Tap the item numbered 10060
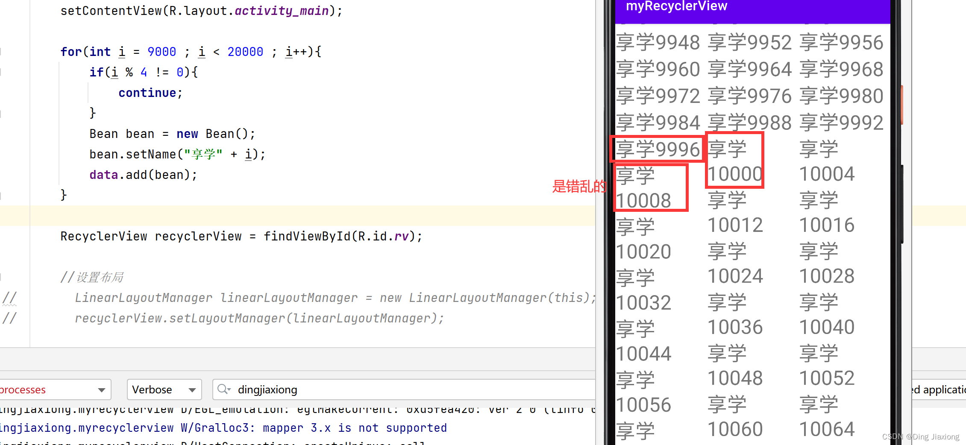The image size is (966, 445). pyautogui.click(x=735, y=417)
